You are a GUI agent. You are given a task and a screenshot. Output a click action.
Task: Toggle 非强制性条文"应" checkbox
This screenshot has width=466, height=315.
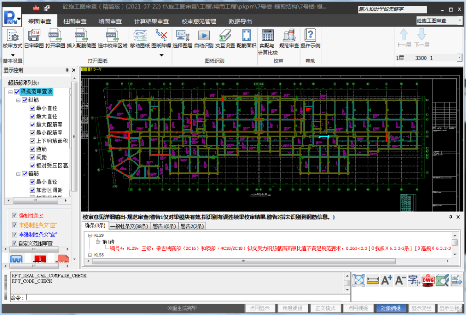tap(14, 225)
